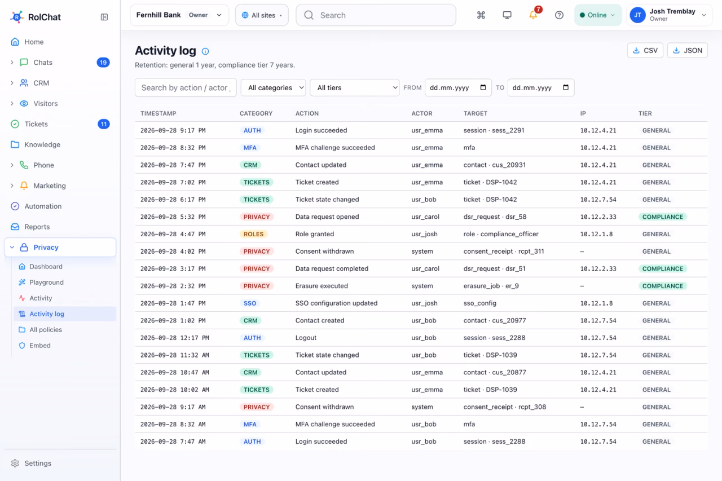The height and width of the screenshot is (481, 722).
Task: Change the Online status dropdown
Action: [598, 15]
